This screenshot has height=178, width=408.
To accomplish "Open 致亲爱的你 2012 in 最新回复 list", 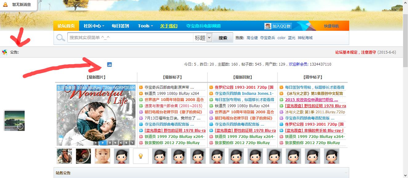I will [x=242, y=143].
